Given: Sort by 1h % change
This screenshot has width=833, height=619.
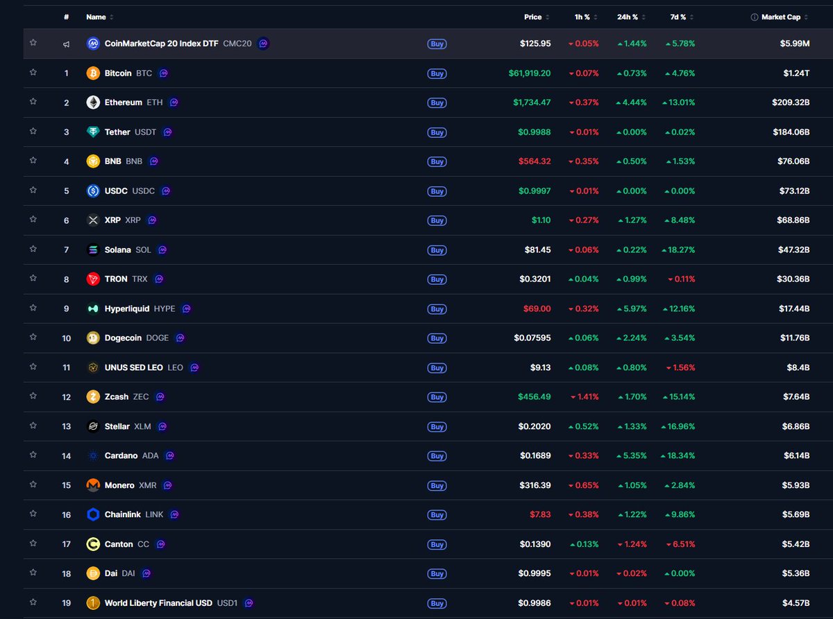Looking at the screenshot, I should point(587,17).
